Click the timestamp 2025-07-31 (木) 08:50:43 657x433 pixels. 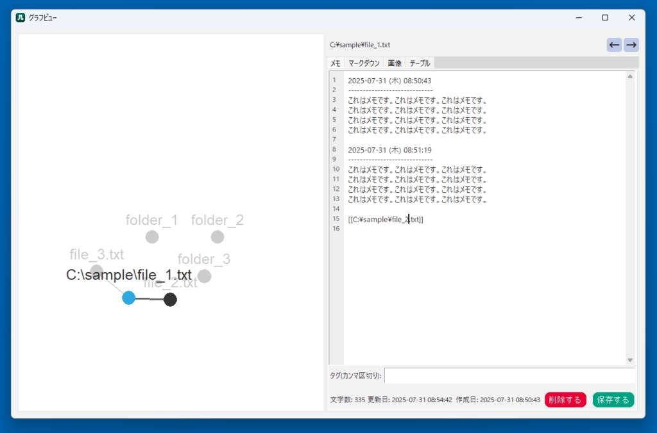(x=389, y=81)
